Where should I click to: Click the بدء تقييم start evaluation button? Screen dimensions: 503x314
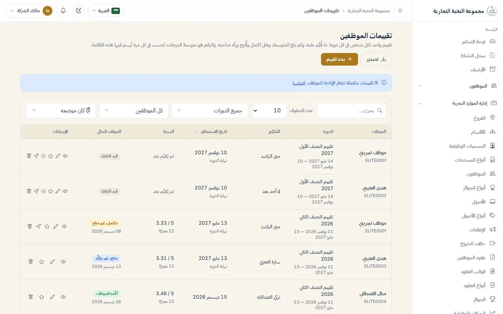pyautogui.click(x=339, y=59)
